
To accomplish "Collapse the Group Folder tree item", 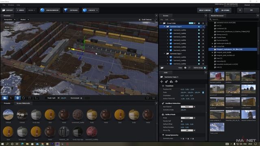I will pyautogui.click(x=161, y=23).
